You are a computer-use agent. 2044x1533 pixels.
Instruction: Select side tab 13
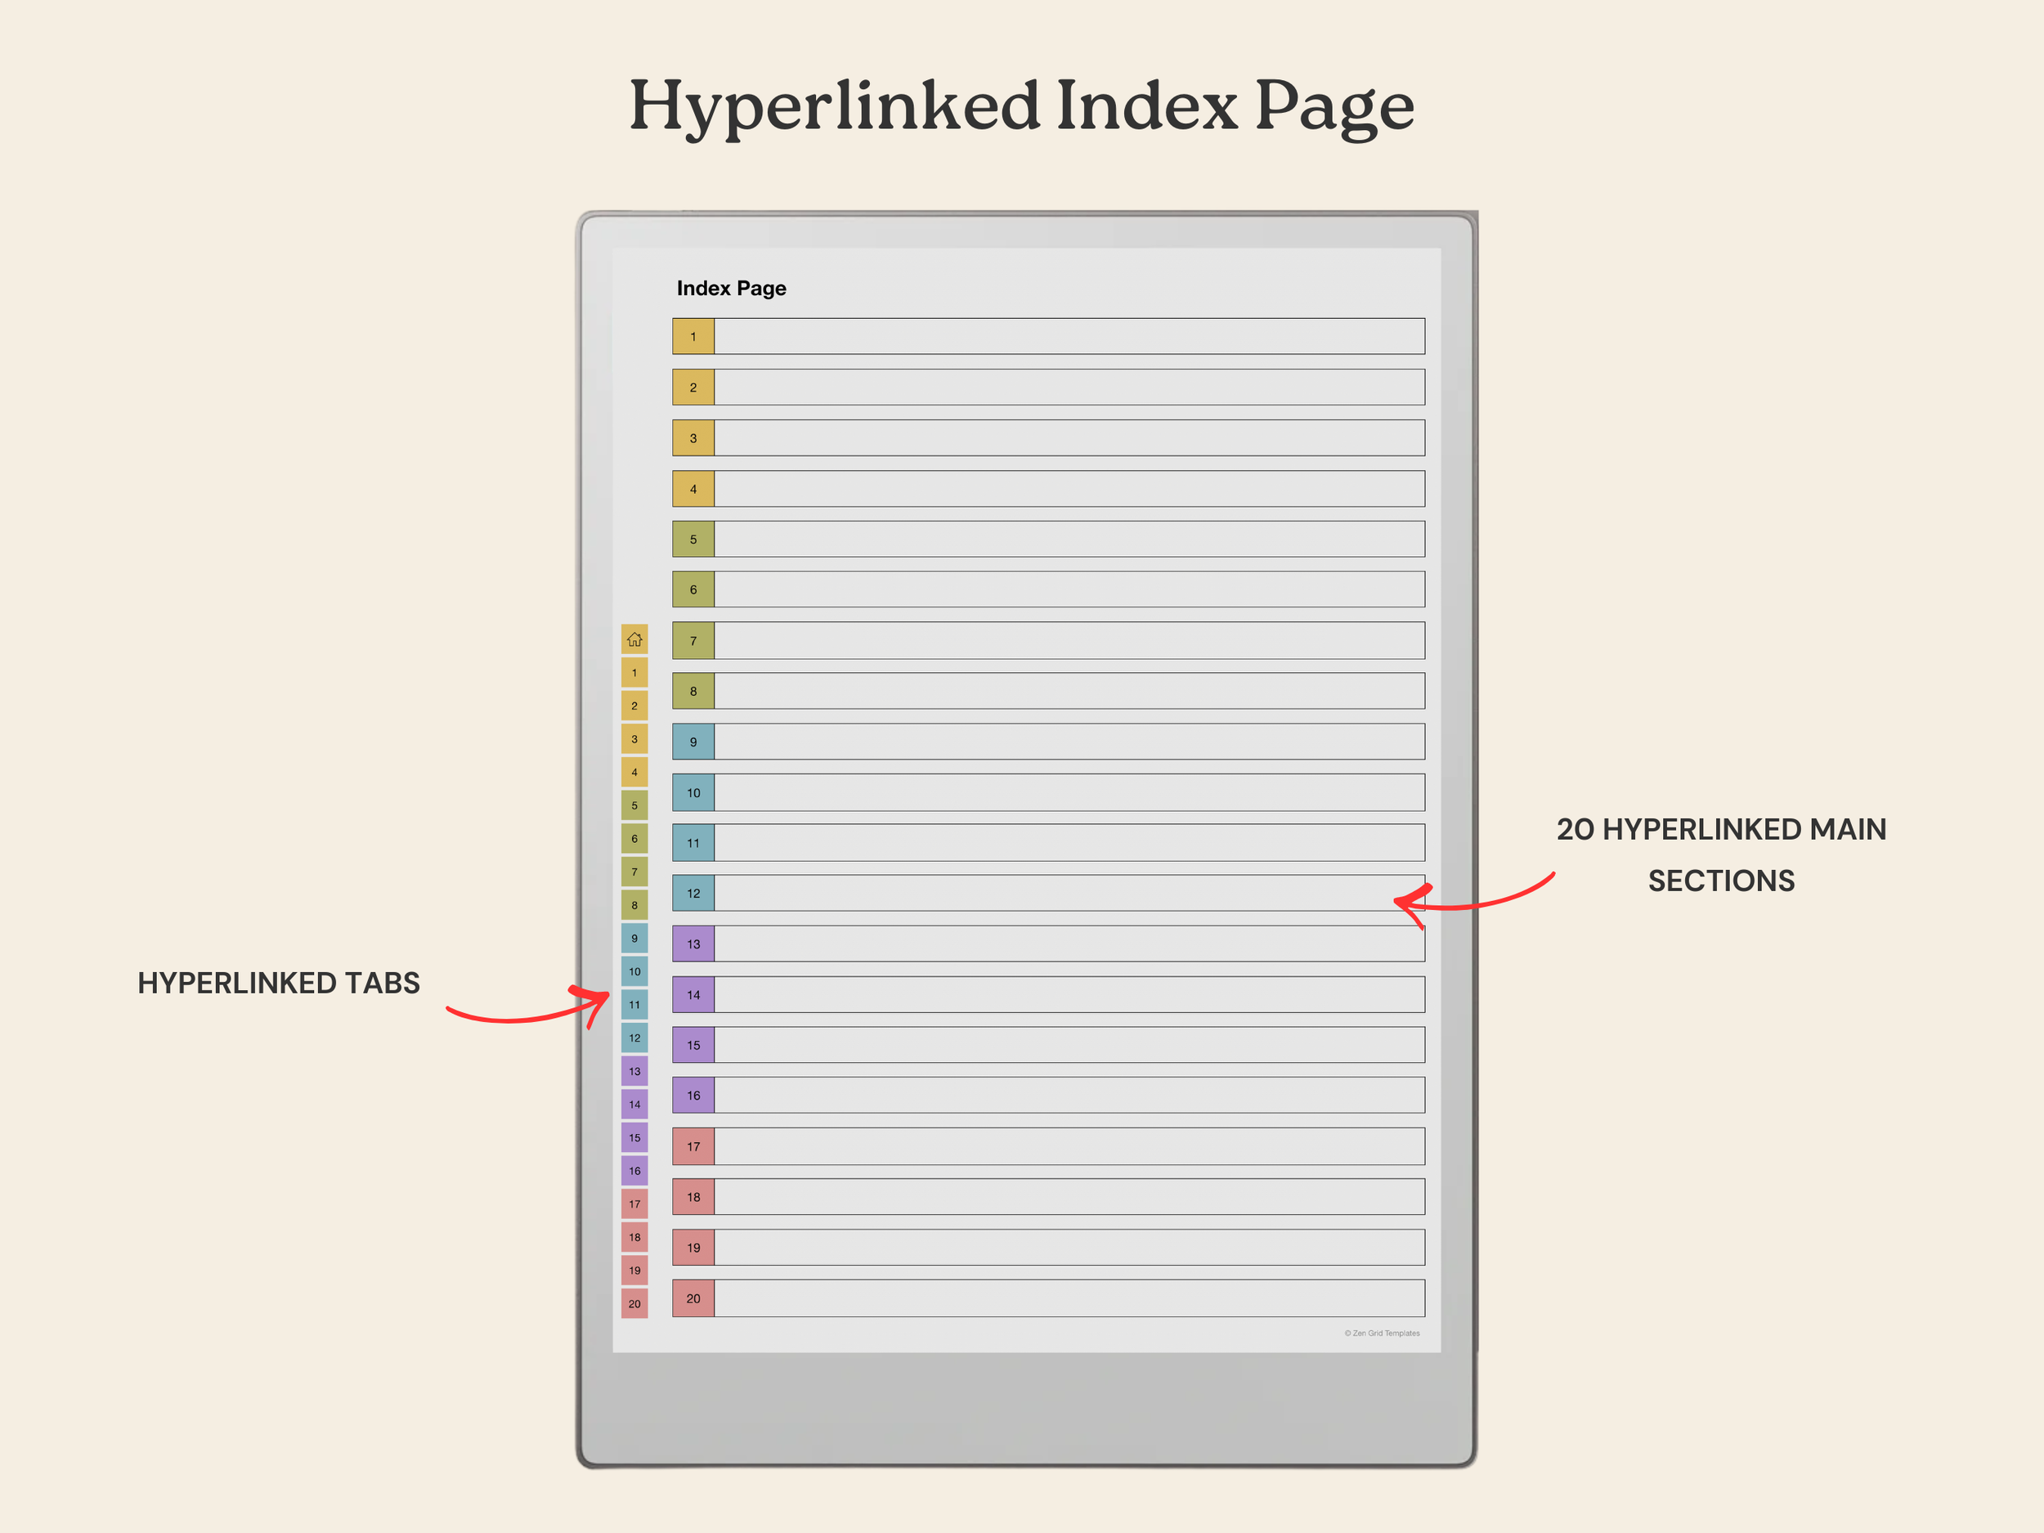click(634, 1071)
